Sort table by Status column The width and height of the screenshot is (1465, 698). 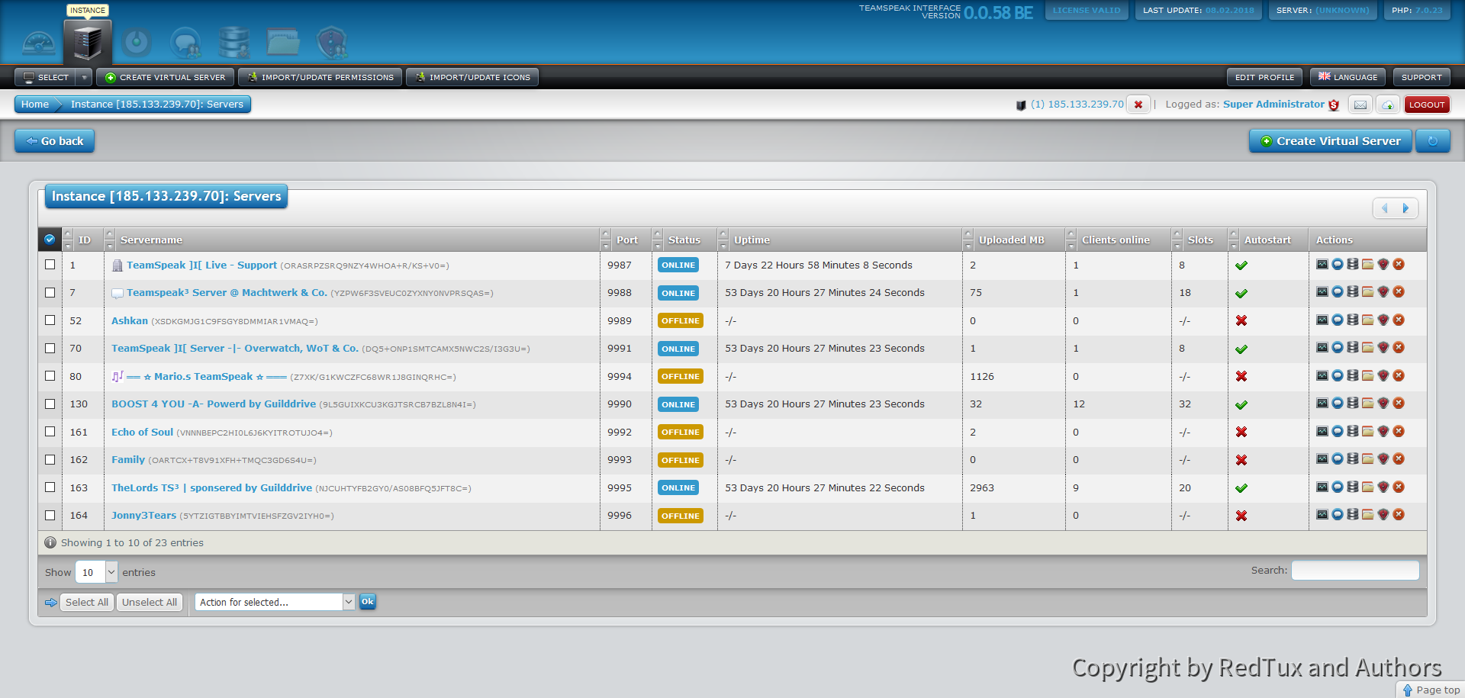pyautogui.click(x=684, y=240)
